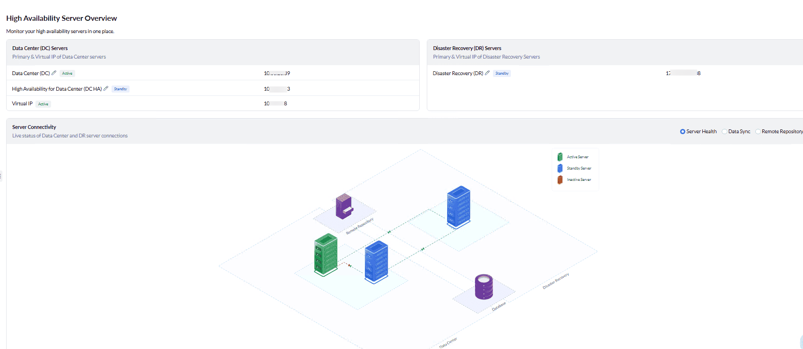The height and width of the screenshot is (349, 803).
Task: Click 'Primary & Virtual IP of Data Center servers'
Action: point(59,57)
